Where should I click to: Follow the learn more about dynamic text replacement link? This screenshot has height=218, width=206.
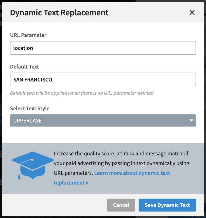pos(132,173)
